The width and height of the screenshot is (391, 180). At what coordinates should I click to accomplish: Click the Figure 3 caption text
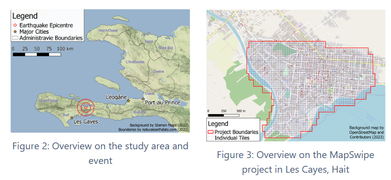296,162
